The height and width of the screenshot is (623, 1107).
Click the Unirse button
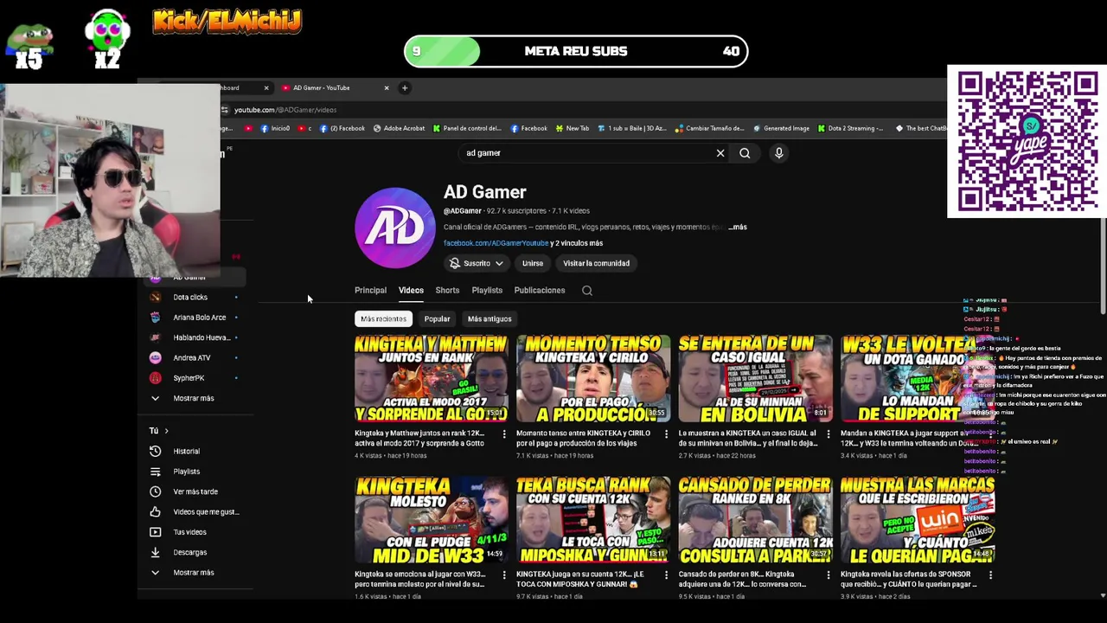[533, 263]
